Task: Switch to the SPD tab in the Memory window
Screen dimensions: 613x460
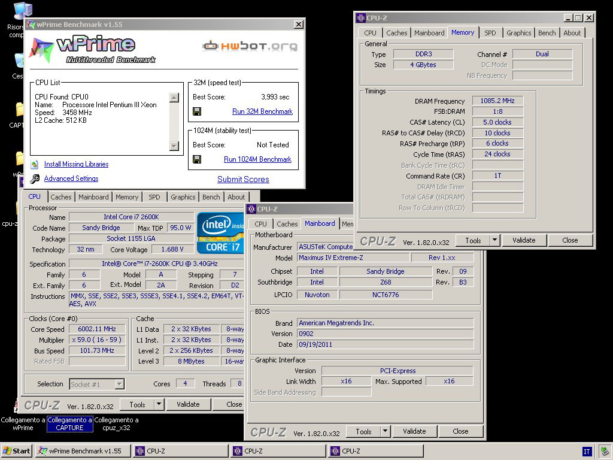Action: pos(490,33)
